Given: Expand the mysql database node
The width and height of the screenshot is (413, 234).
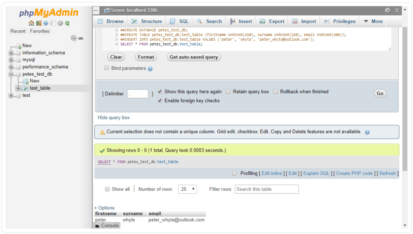Looking at the screenshot, I should [11, 60].
